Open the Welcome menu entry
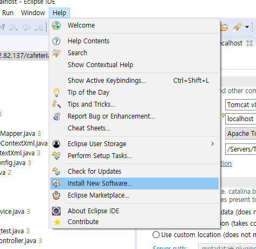 coord(134,25)
